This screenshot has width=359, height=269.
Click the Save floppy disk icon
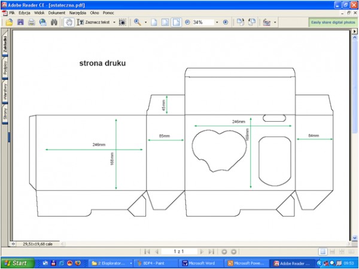coord(20,22)
